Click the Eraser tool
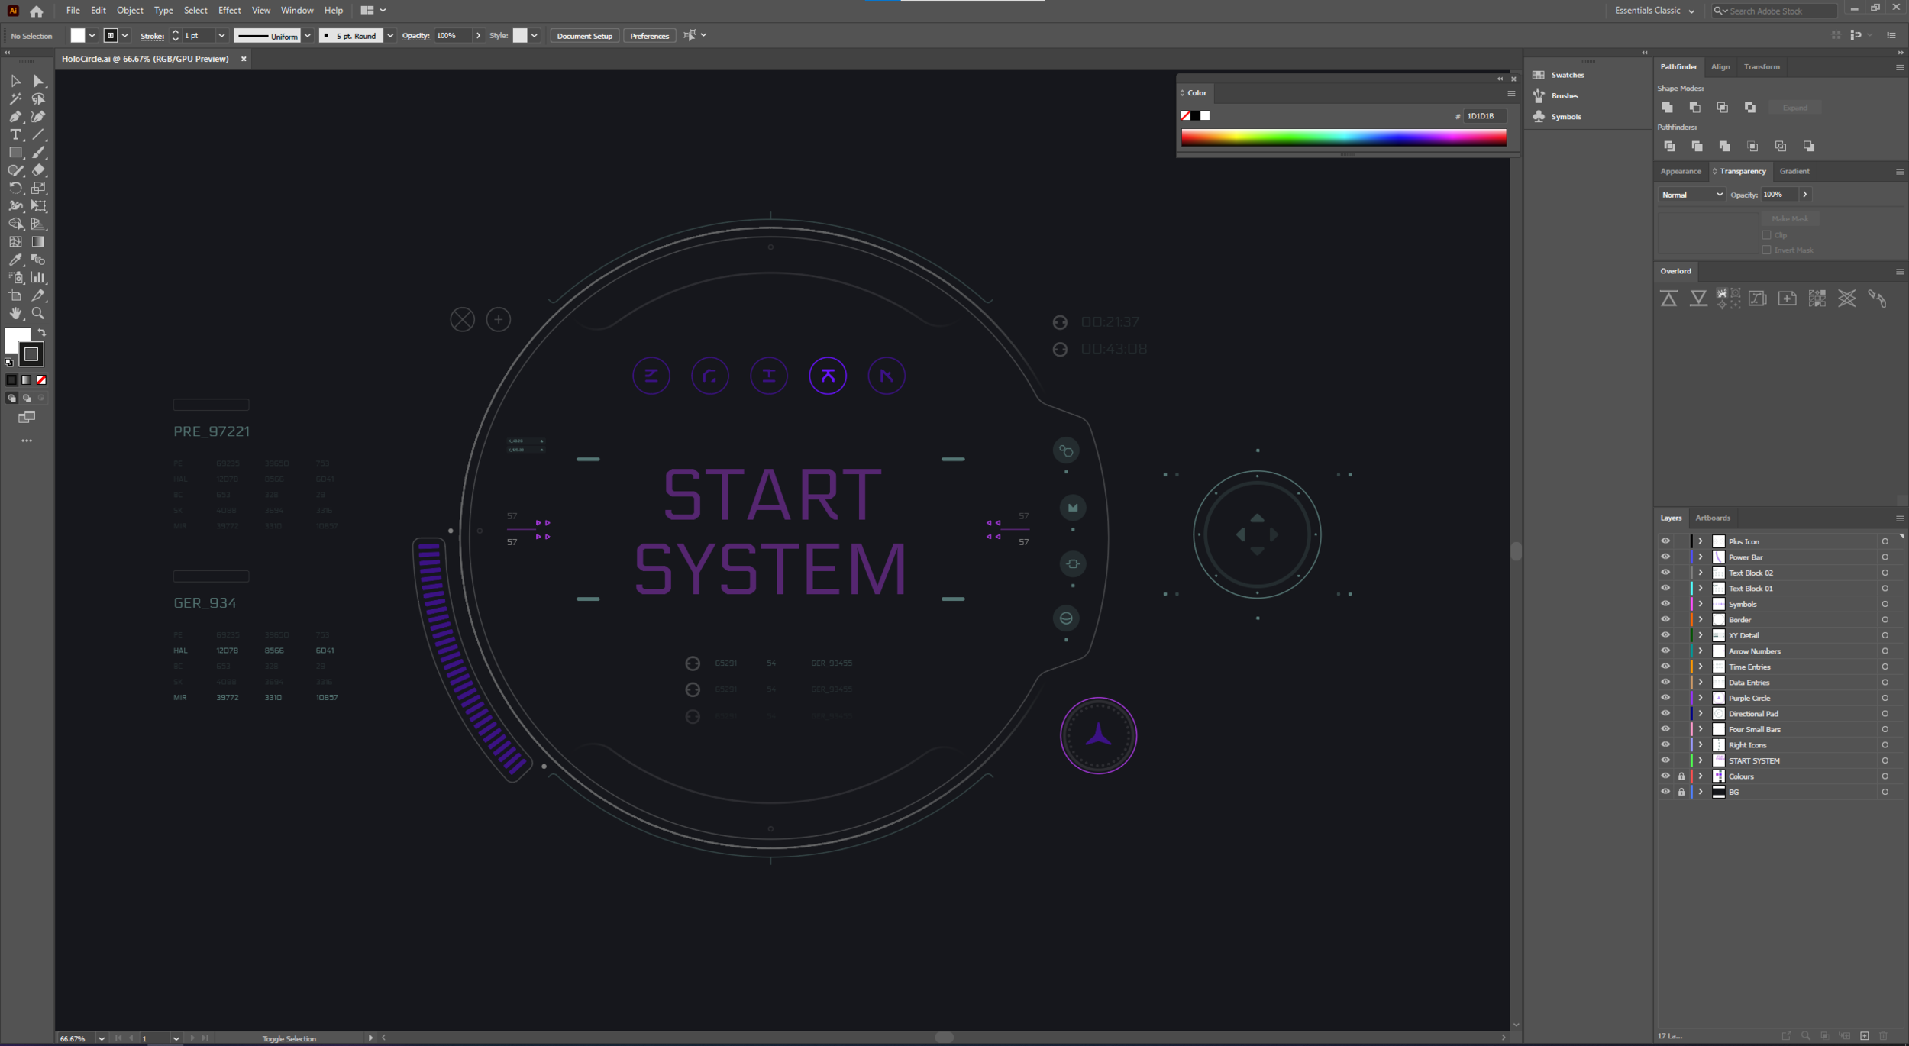Image resolution: width=1909 pixels, height=1046 pixels. [x=38, y=170]
